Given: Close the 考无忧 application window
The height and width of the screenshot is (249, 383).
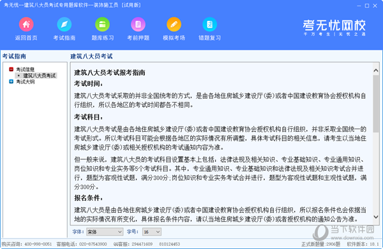Looking at the screenshot, I should point(375,6).
